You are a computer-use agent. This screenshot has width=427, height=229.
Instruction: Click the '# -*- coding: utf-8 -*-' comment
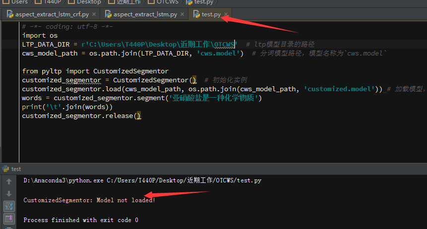click(67, 26)
